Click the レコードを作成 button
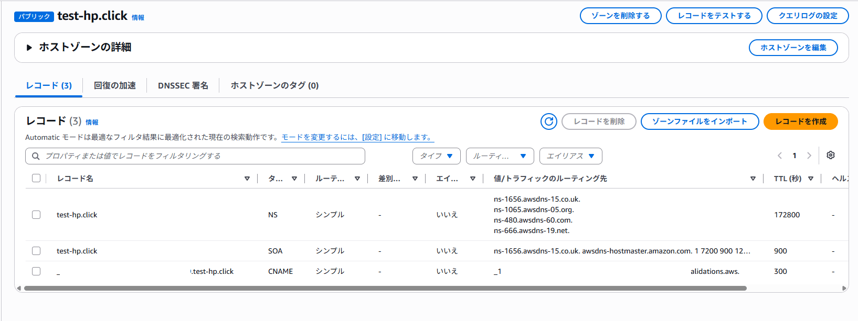The image size is (858, 321). pos(801,121)
